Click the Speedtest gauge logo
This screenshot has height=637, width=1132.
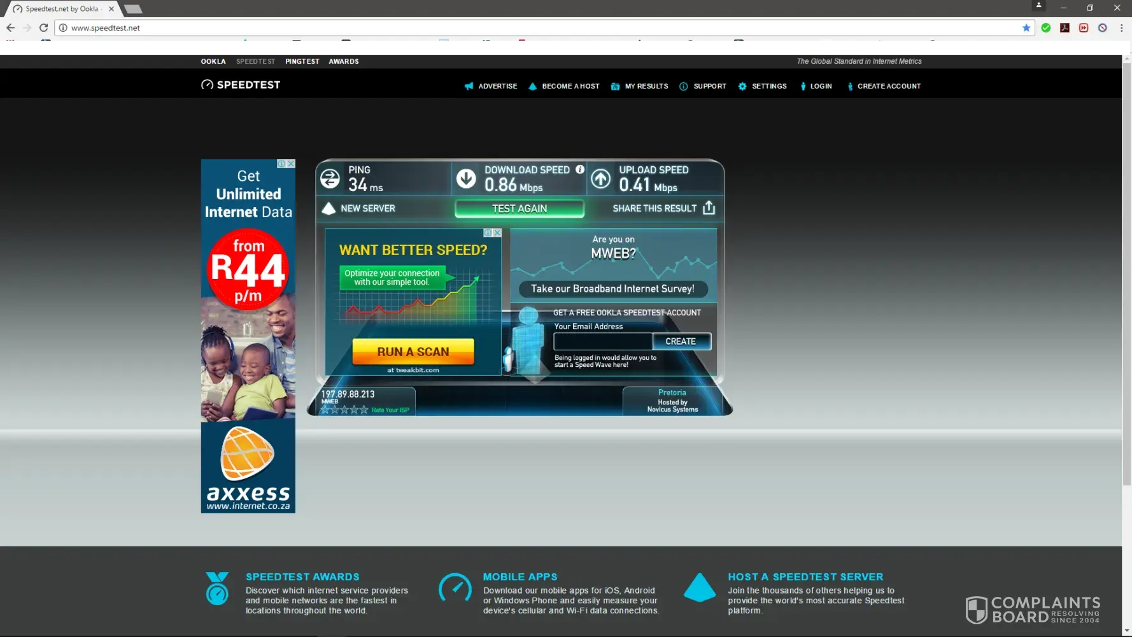click(x=208, y=85)
